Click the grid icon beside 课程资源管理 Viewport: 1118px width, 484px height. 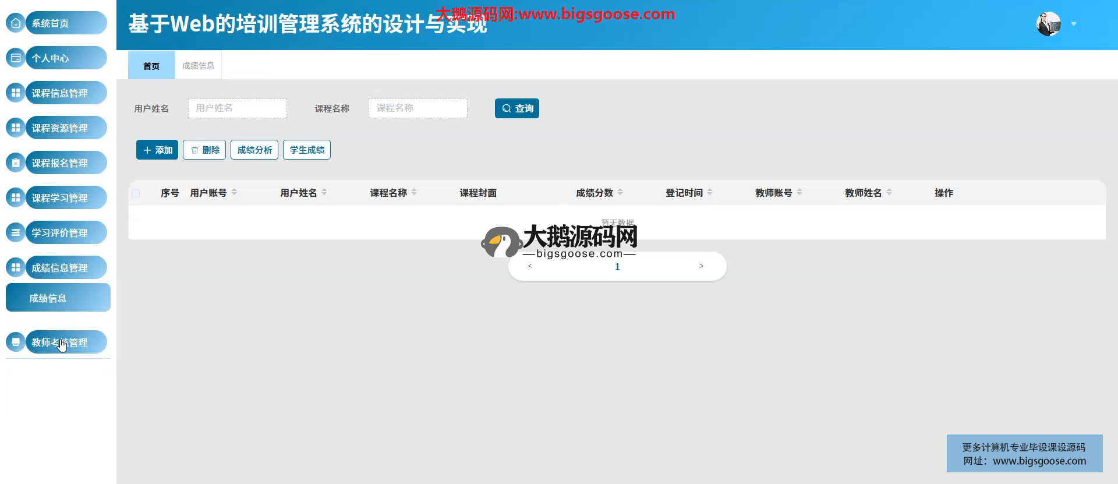tap(16, 128)
